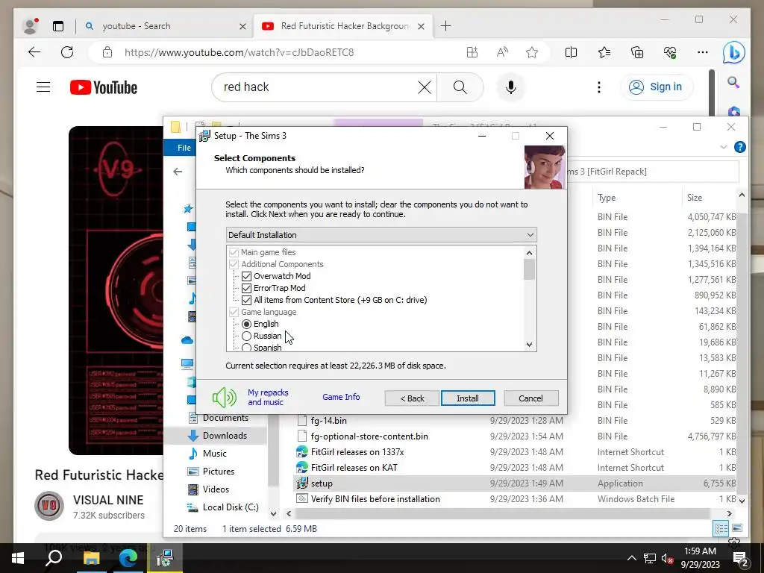Click < Back button in setup

(412, 398)
